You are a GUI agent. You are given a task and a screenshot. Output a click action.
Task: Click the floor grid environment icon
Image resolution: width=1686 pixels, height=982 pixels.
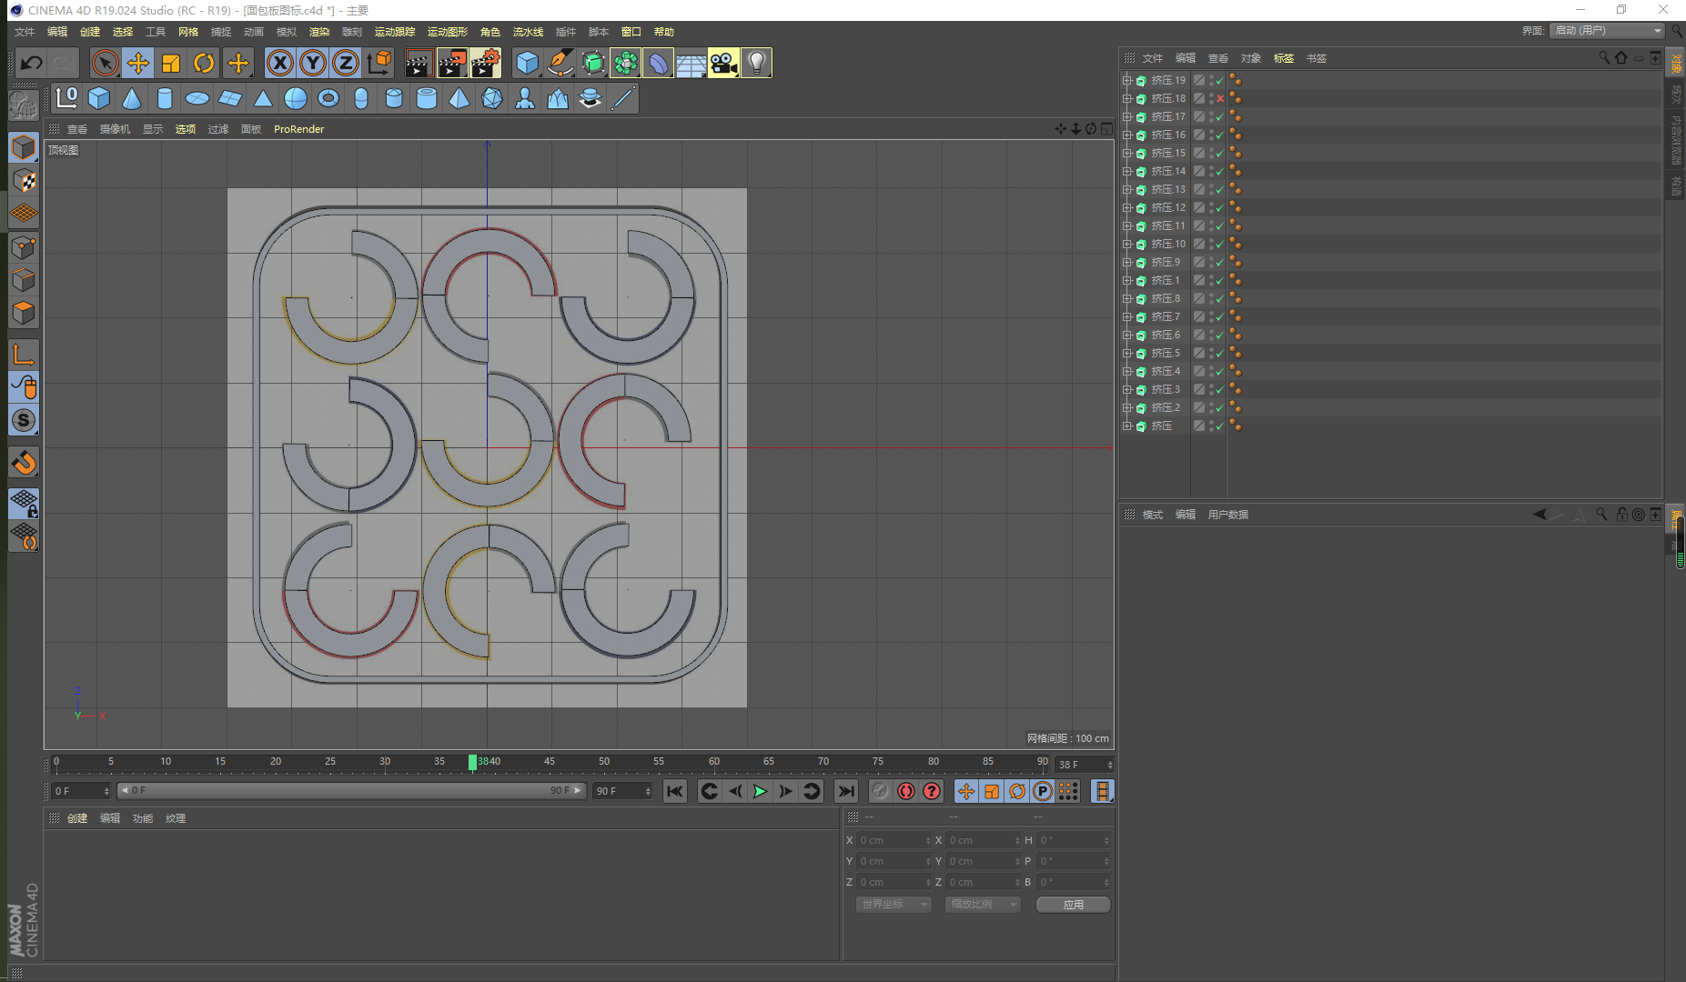pyautogui.click(x=691, y=63)
